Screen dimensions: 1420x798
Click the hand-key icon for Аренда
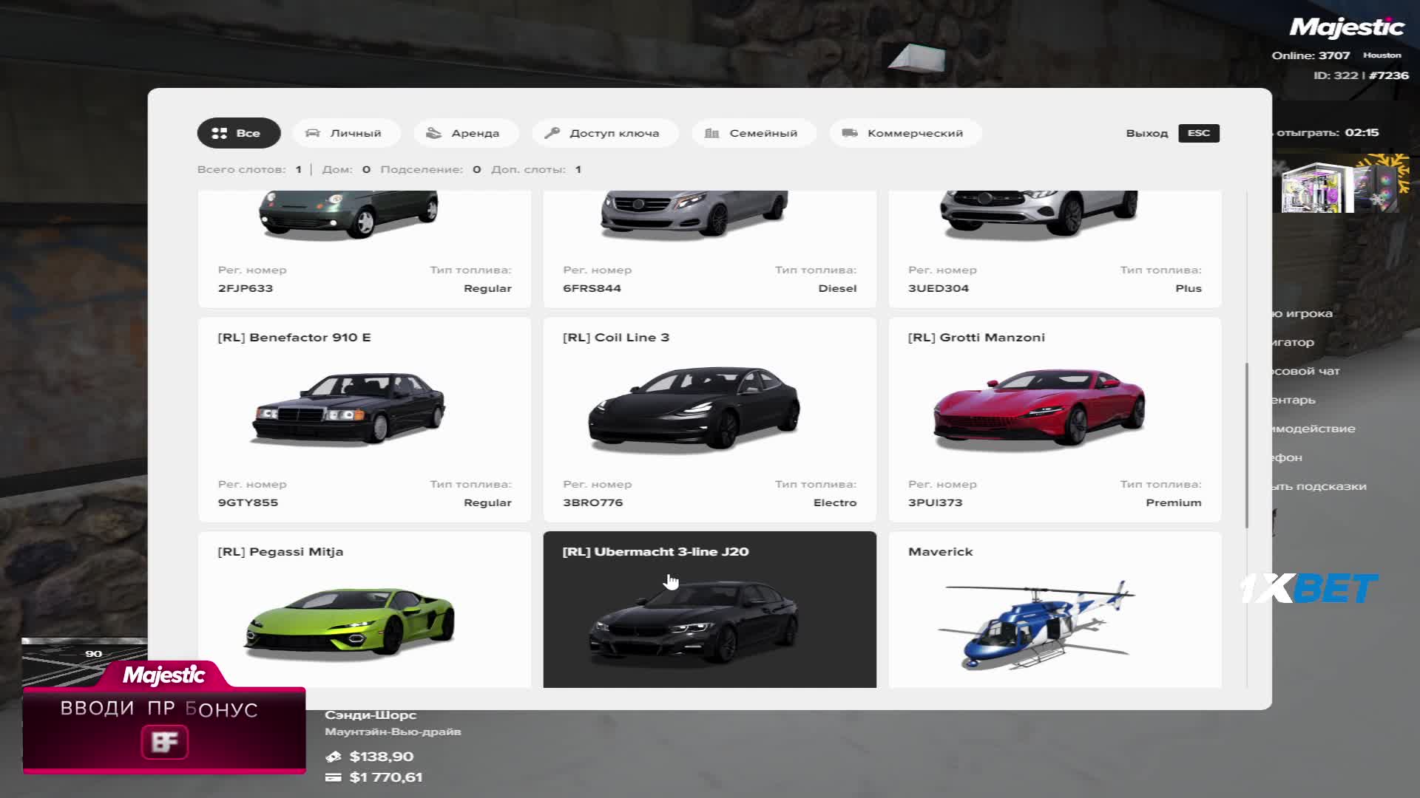point(434,133)
